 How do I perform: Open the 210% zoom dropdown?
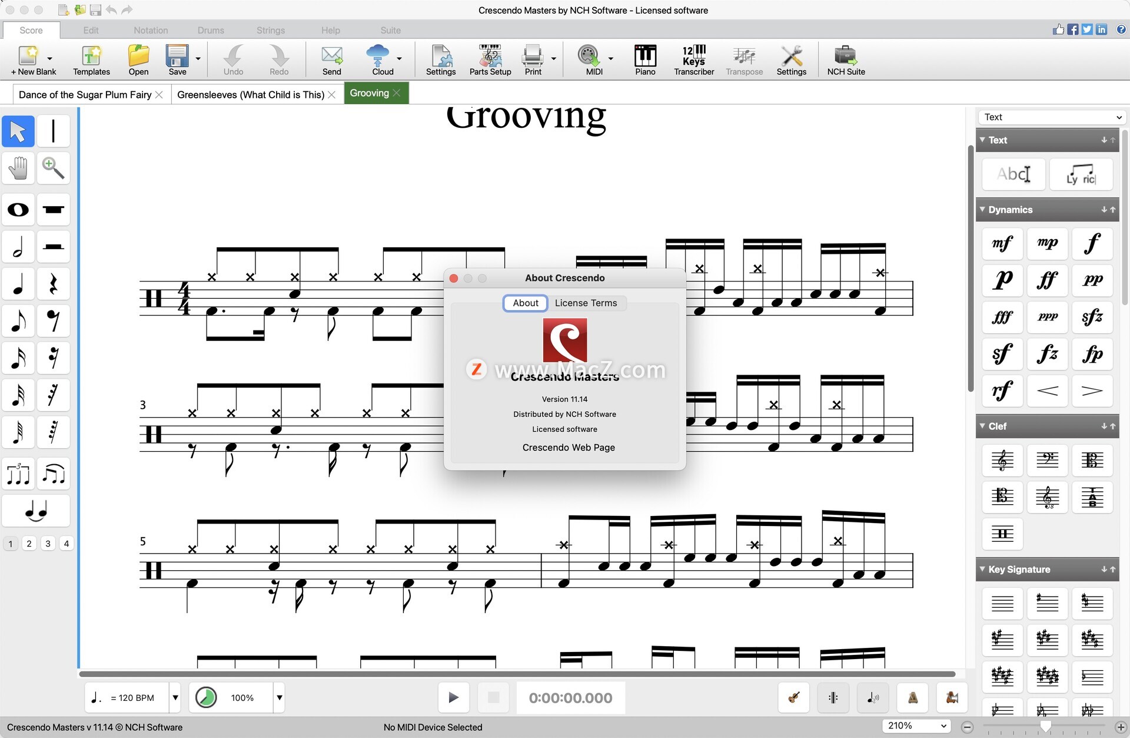coord(916,726)
